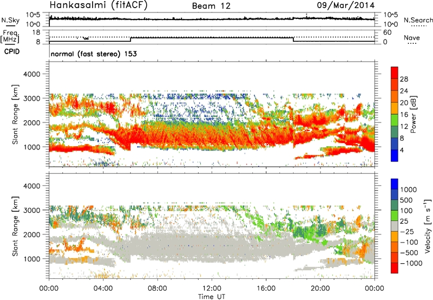Image resolution: width=433 pixels, height=300 pixels.
Task: Click the 25 label on the Velocity colorbar
Action: click(x=404, y=221)
